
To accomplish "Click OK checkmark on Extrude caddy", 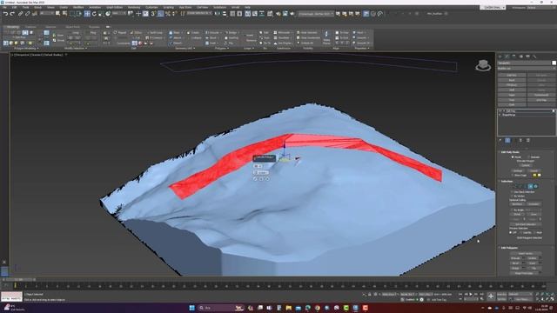I will point(255,179).
